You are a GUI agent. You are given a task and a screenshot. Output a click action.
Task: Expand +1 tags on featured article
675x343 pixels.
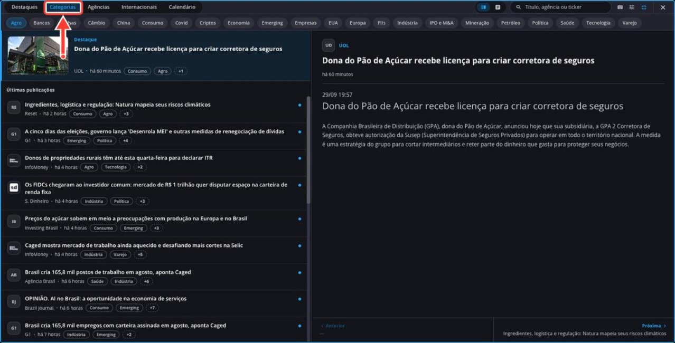click(x=181, y=71)
